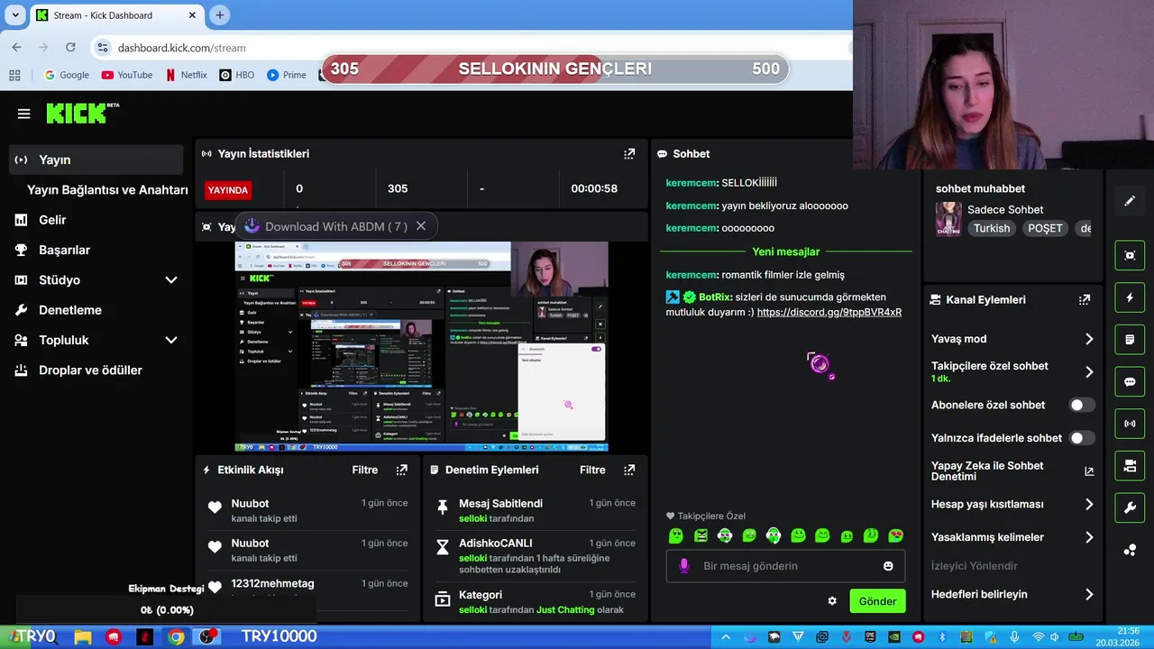The height and width of the screenshot is (649, 1154).
Task: Click the pencil edit icon in right sidebar
Action: click(1130, 201)
